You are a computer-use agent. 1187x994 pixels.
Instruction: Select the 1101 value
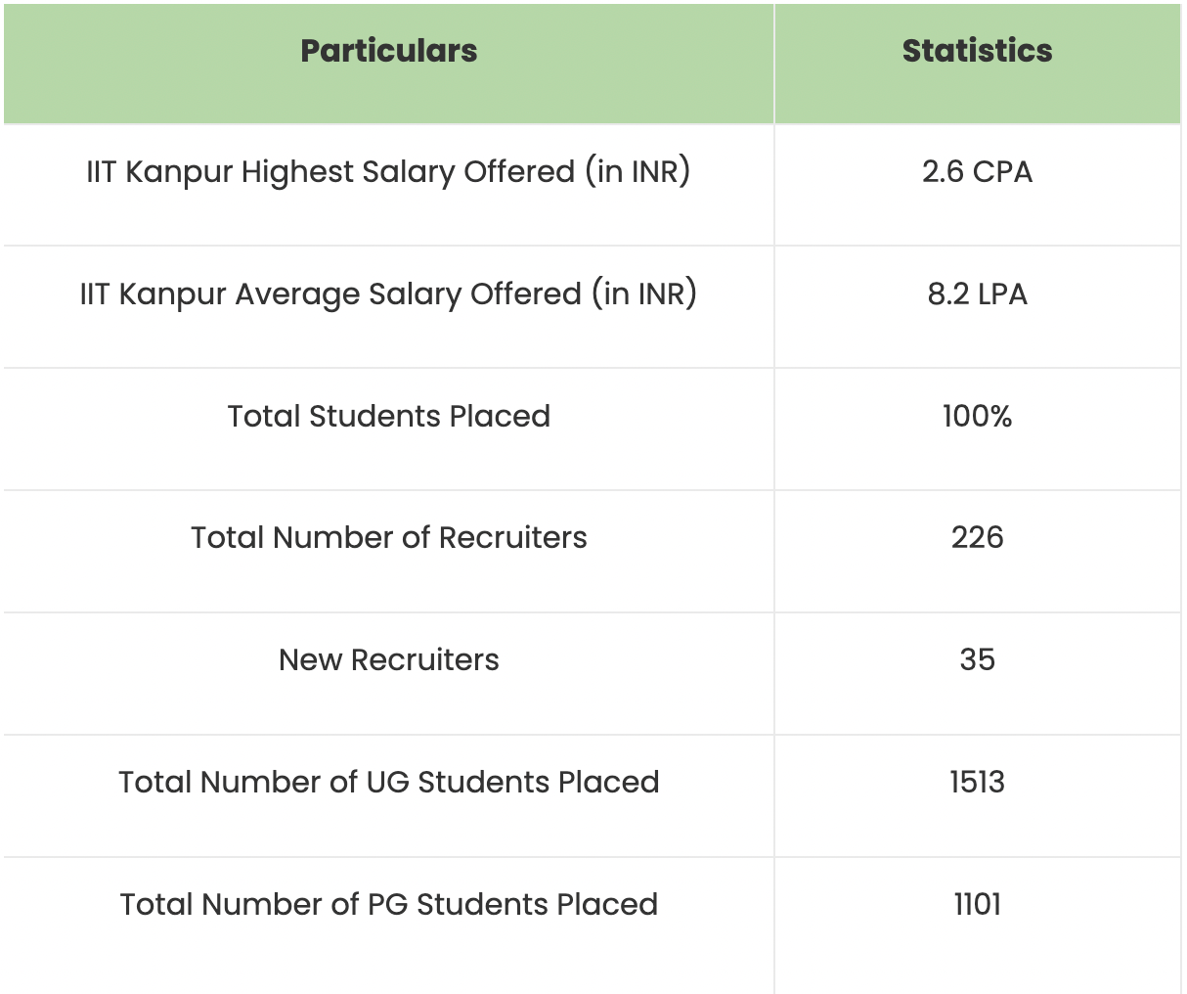click(977, 905)
